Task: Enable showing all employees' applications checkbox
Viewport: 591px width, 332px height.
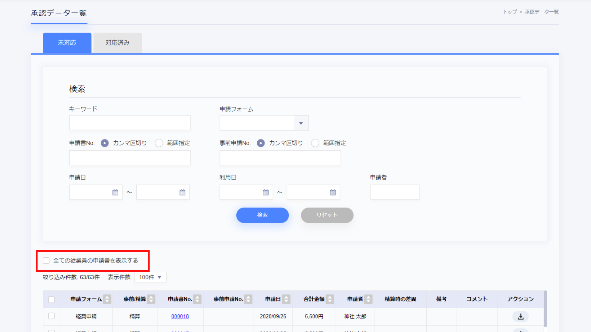Action: [x=46, y=261]
